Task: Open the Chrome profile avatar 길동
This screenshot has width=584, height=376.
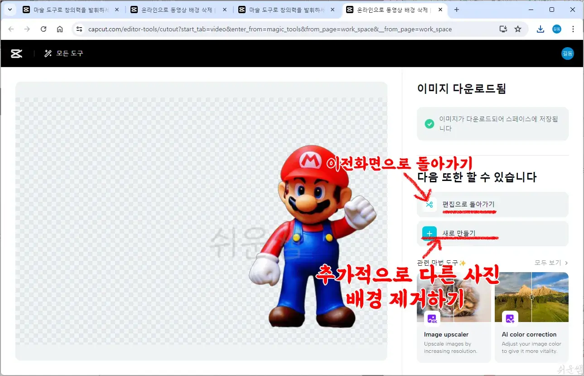Action: 557,29
